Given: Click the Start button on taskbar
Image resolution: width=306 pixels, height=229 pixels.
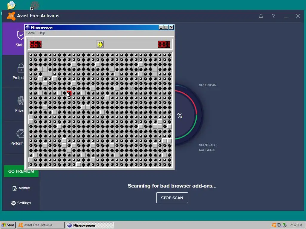Looking at the screenshot, I should (x=8, y=225).
